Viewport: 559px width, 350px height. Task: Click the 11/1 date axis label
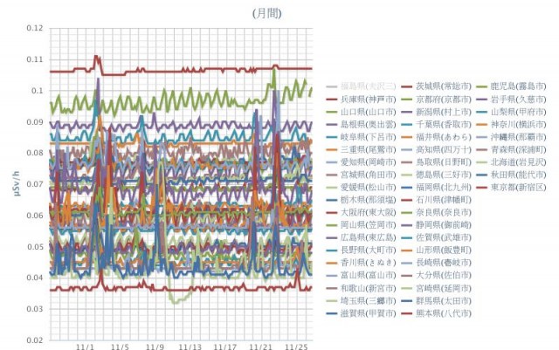86,347
